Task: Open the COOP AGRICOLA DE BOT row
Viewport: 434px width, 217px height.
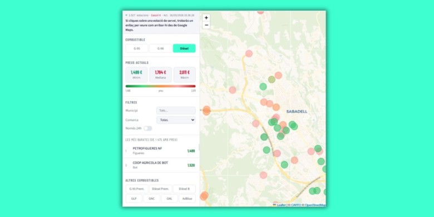Action: coord(161,165)
